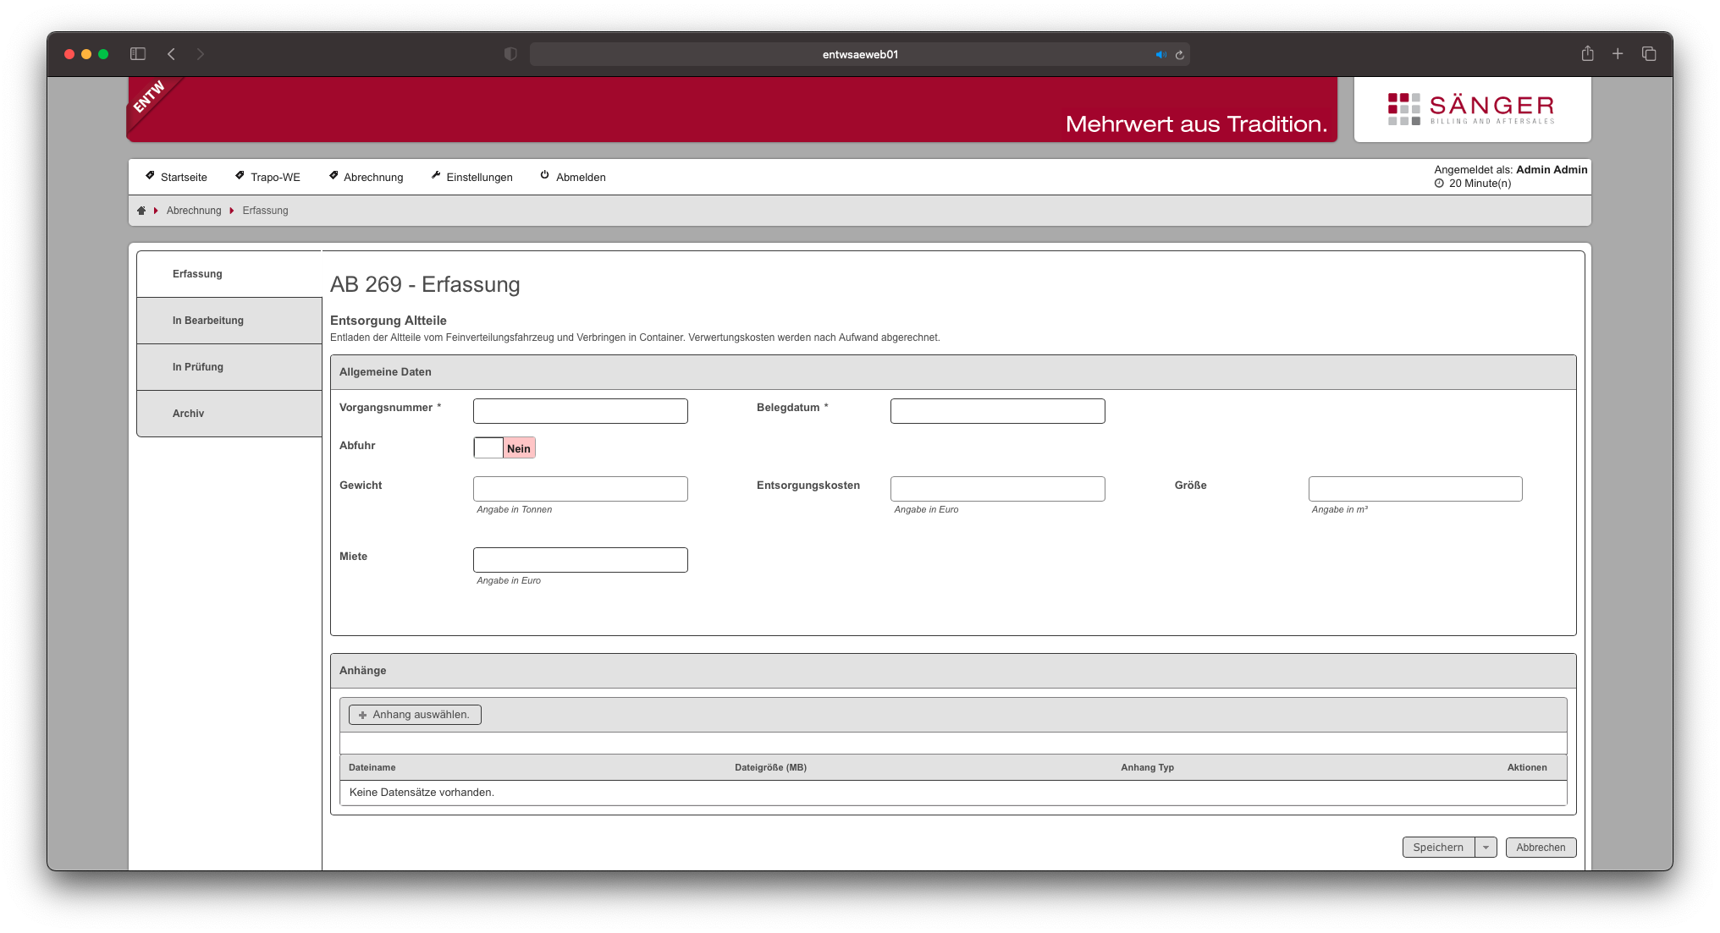Open the Archiv tab
This screenshot has height=933, width=1720.
229,414
